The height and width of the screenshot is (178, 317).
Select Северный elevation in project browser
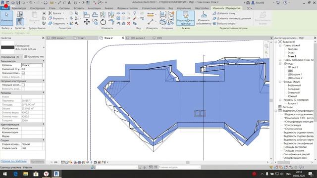click(x=294, y=92)
